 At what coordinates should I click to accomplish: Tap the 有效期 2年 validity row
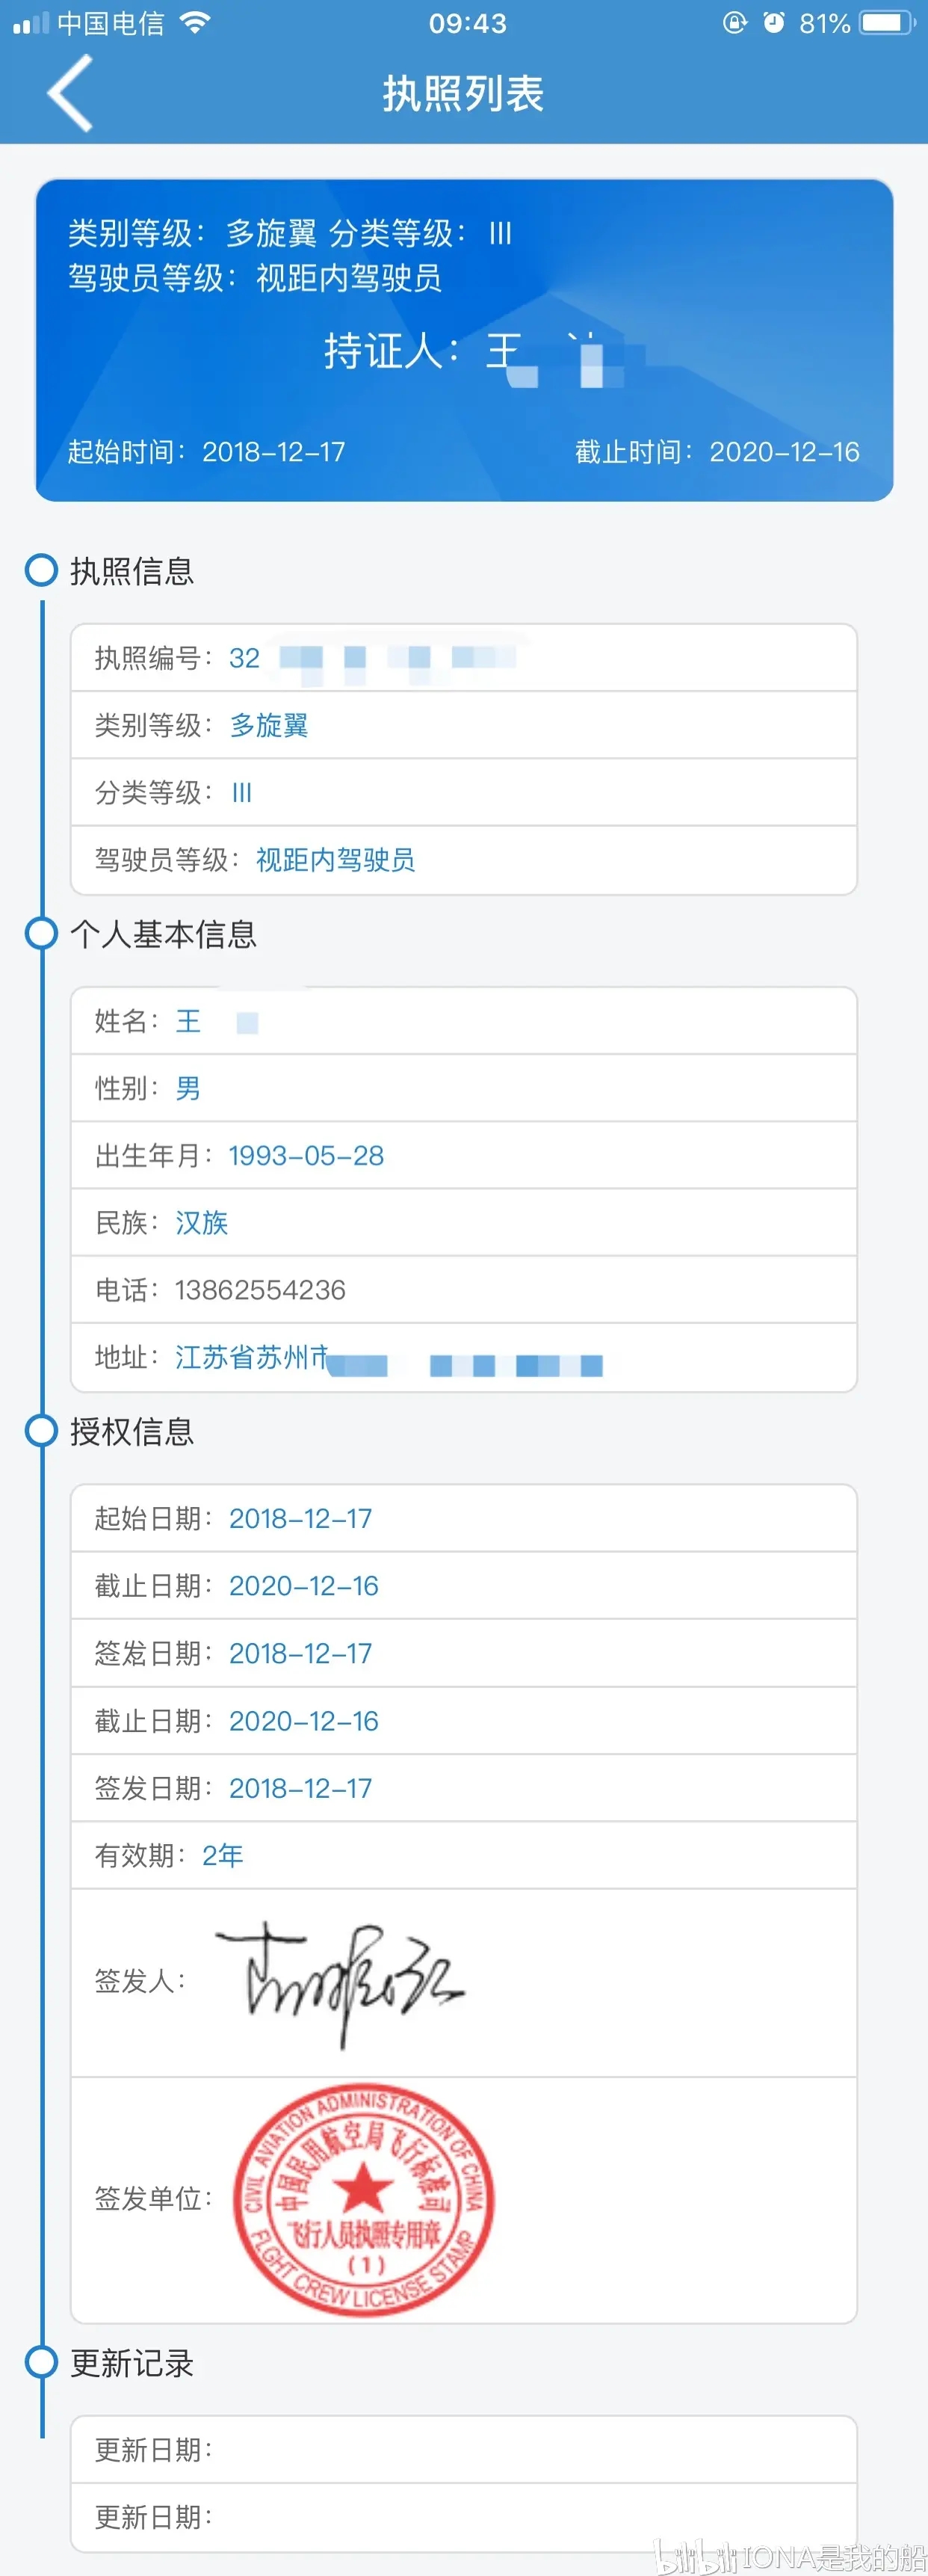click(464, 1855)
